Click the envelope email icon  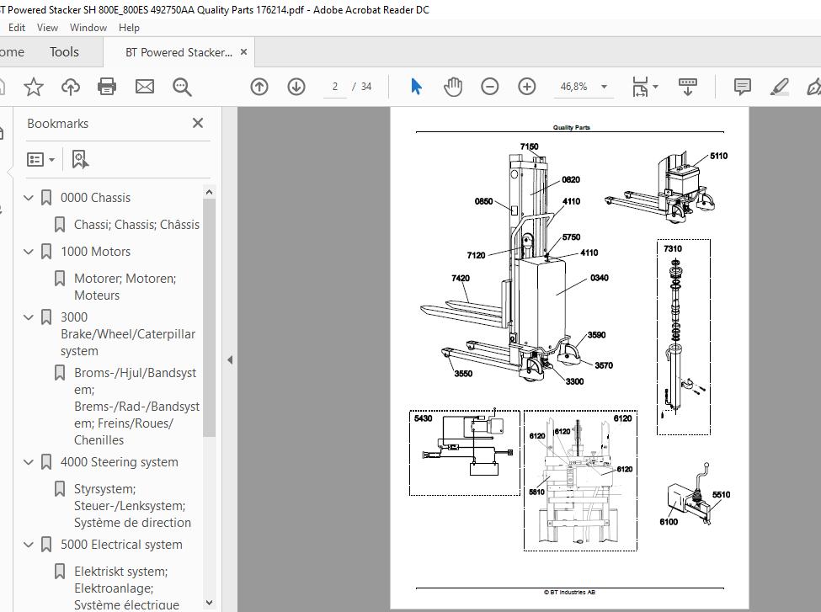145,87
